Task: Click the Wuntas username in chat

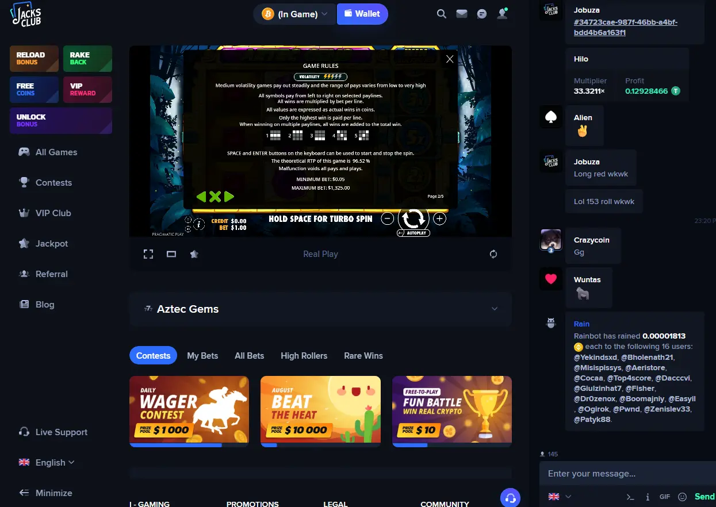Action: tap(587, 280)
